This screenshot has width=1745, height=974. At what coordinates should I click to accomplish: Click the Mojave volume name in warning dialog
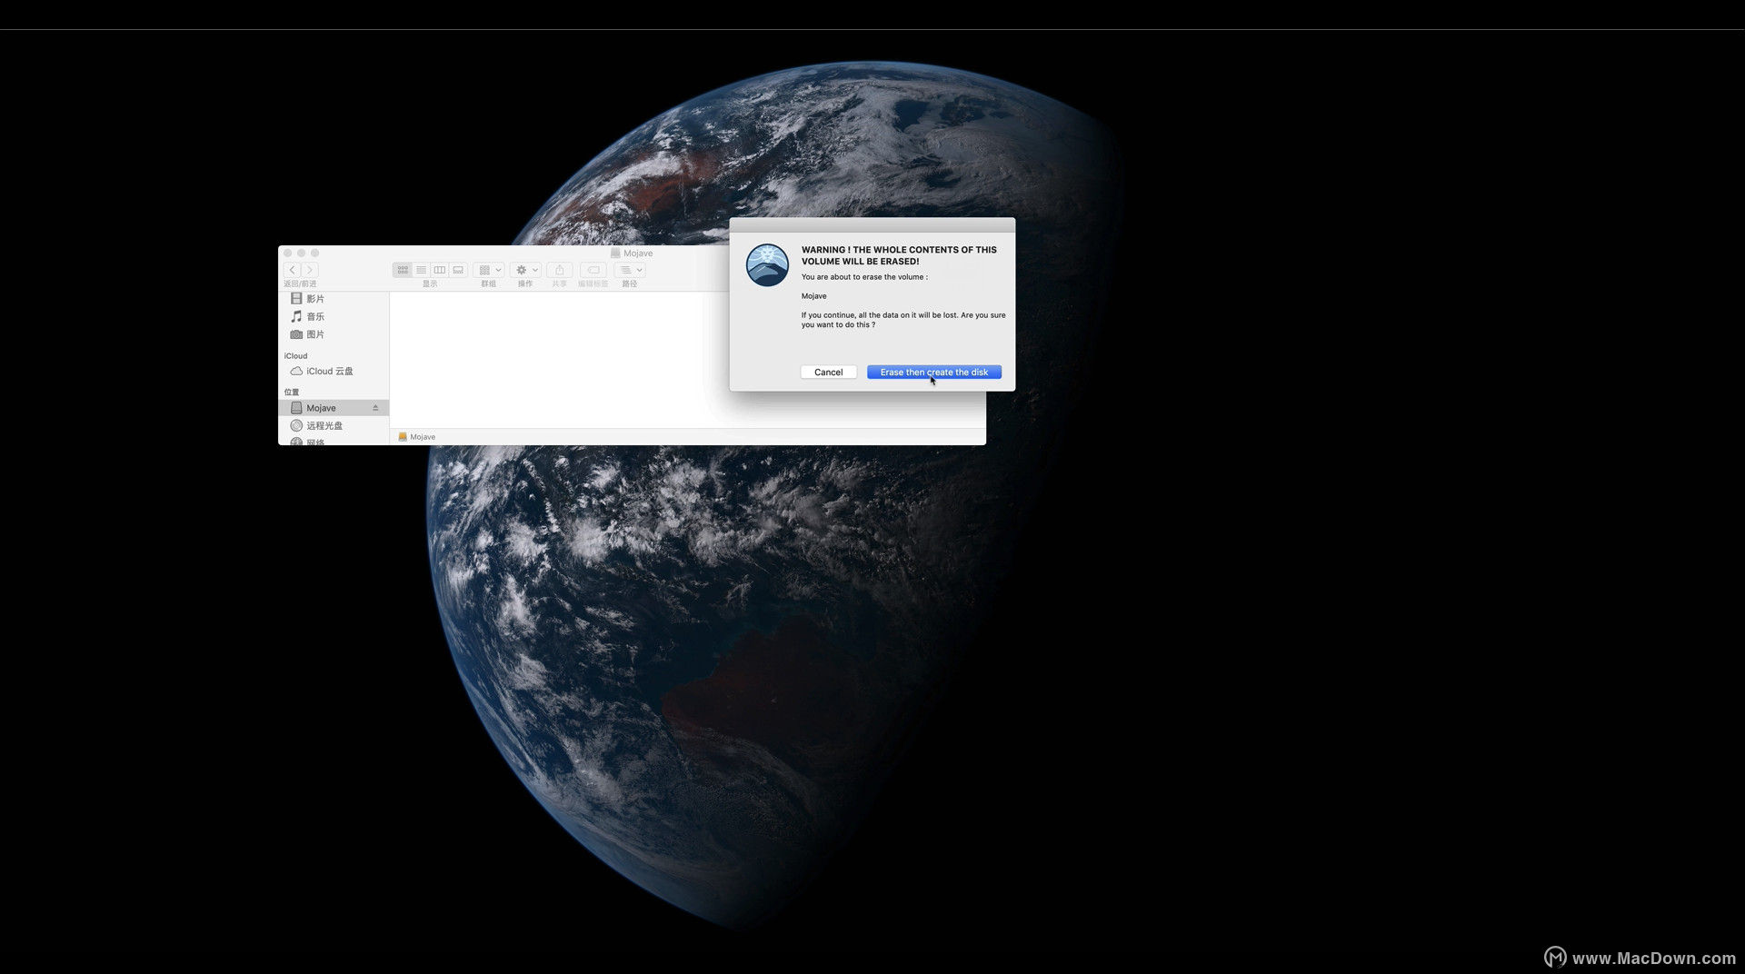pyautogui.click(x=814, y=296)
